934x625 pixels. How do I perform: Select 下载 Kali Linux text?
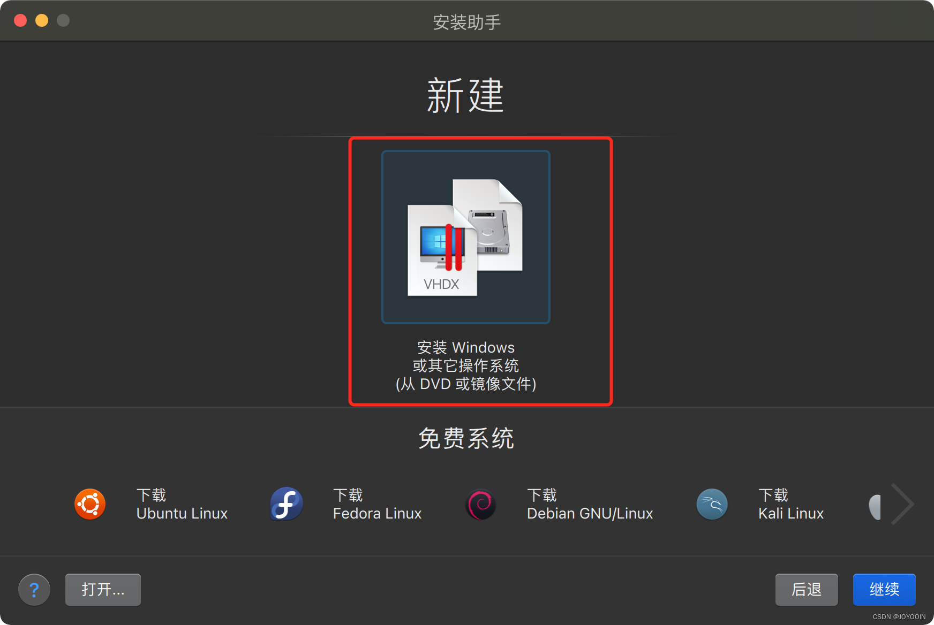click(x=790, y=504)
